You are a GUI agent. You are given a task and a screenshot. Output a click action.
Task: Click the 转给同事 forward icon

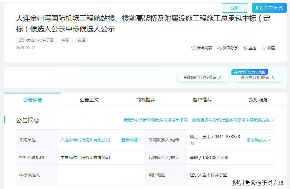(x=193, y=48)
